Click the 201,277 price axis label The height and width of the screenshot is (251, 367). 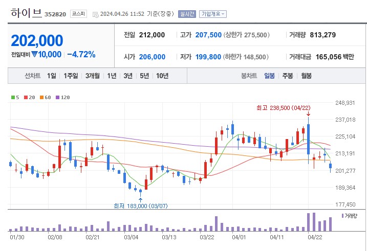[x=345, y=171]
